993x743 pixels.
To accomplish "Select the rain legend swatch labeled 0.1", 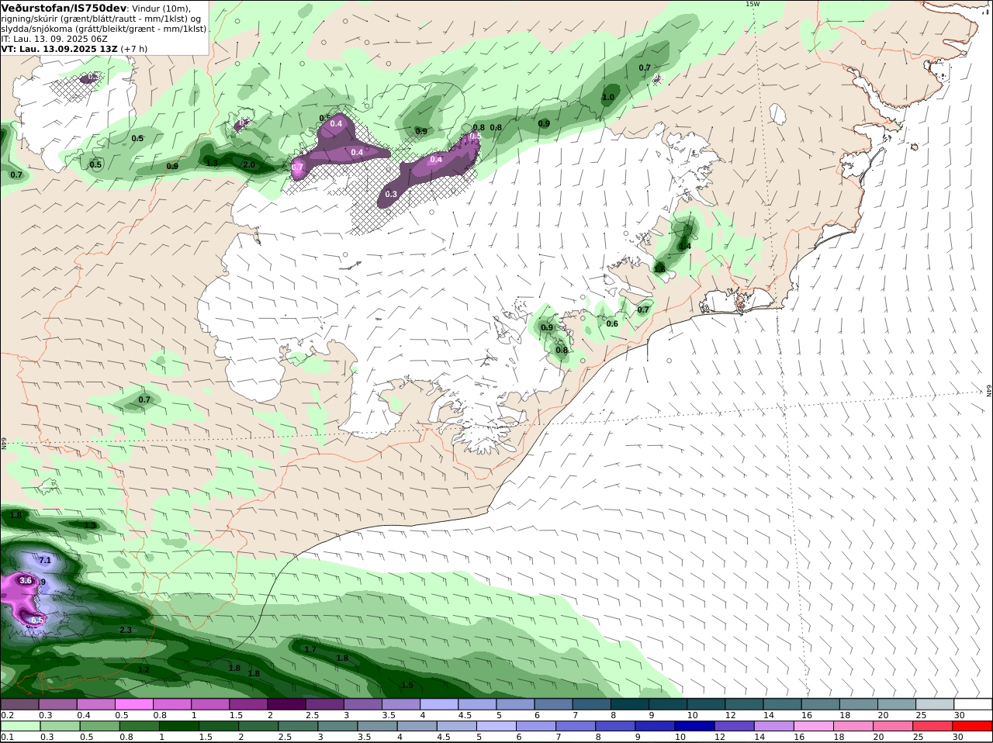I will (x=19, y=726).
